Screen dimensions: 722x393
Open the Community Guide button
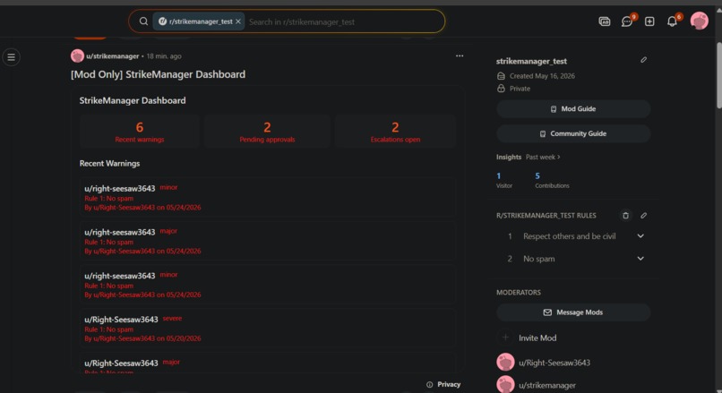(573, 133)
